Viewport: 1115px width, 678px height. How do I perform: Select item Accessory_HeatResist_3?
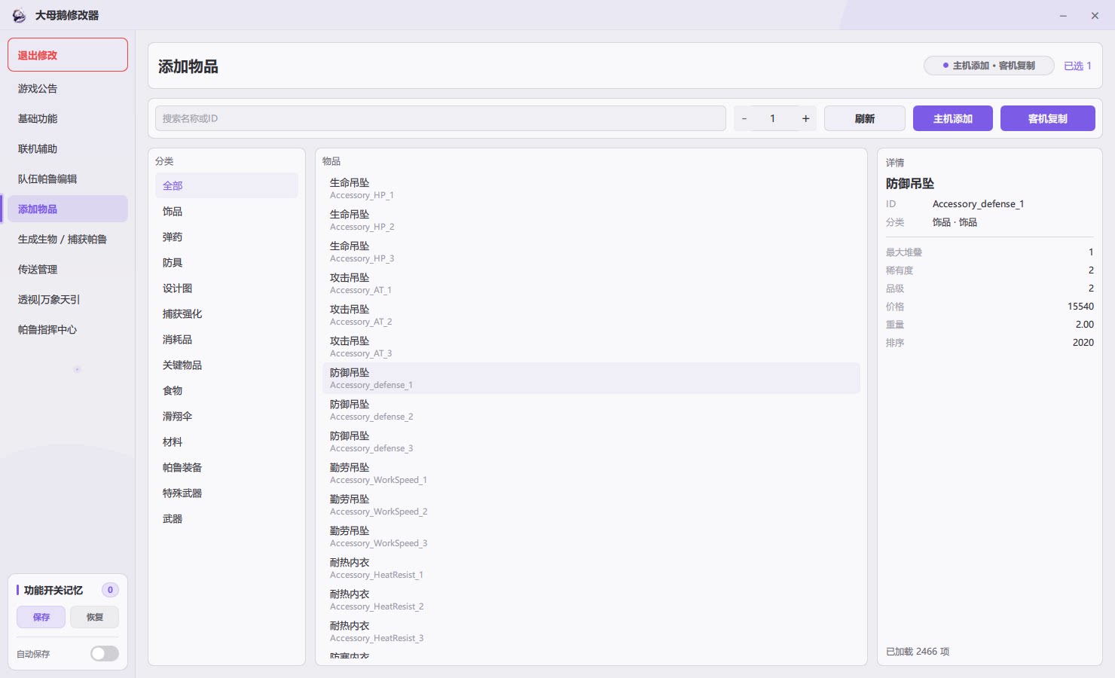coord(591,631)
